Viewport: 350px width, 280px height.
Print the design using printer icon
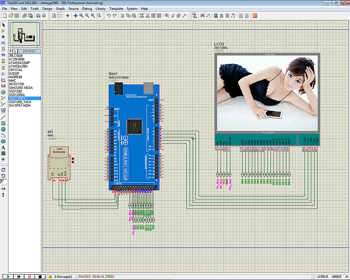tap(38, 16)
